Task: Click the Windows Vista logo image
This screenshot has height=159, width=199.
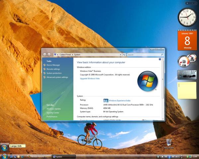Action: (x=148, y=81)
